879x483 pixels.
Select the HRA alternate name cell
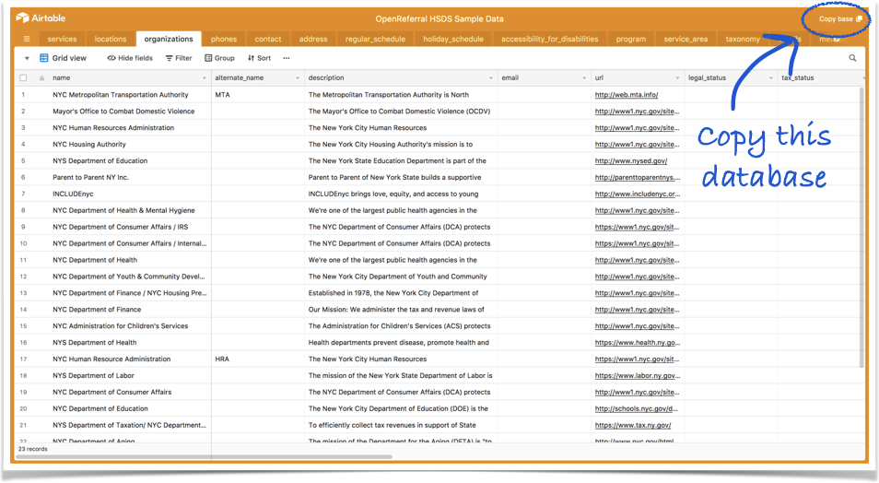pyautogui.click(x=258, y=359)
